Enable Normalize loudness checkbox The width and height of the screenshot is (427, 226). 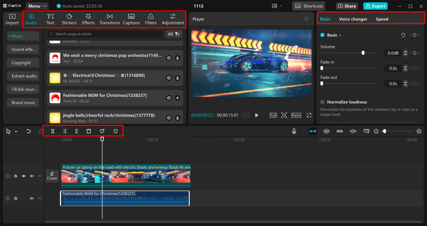323,102
